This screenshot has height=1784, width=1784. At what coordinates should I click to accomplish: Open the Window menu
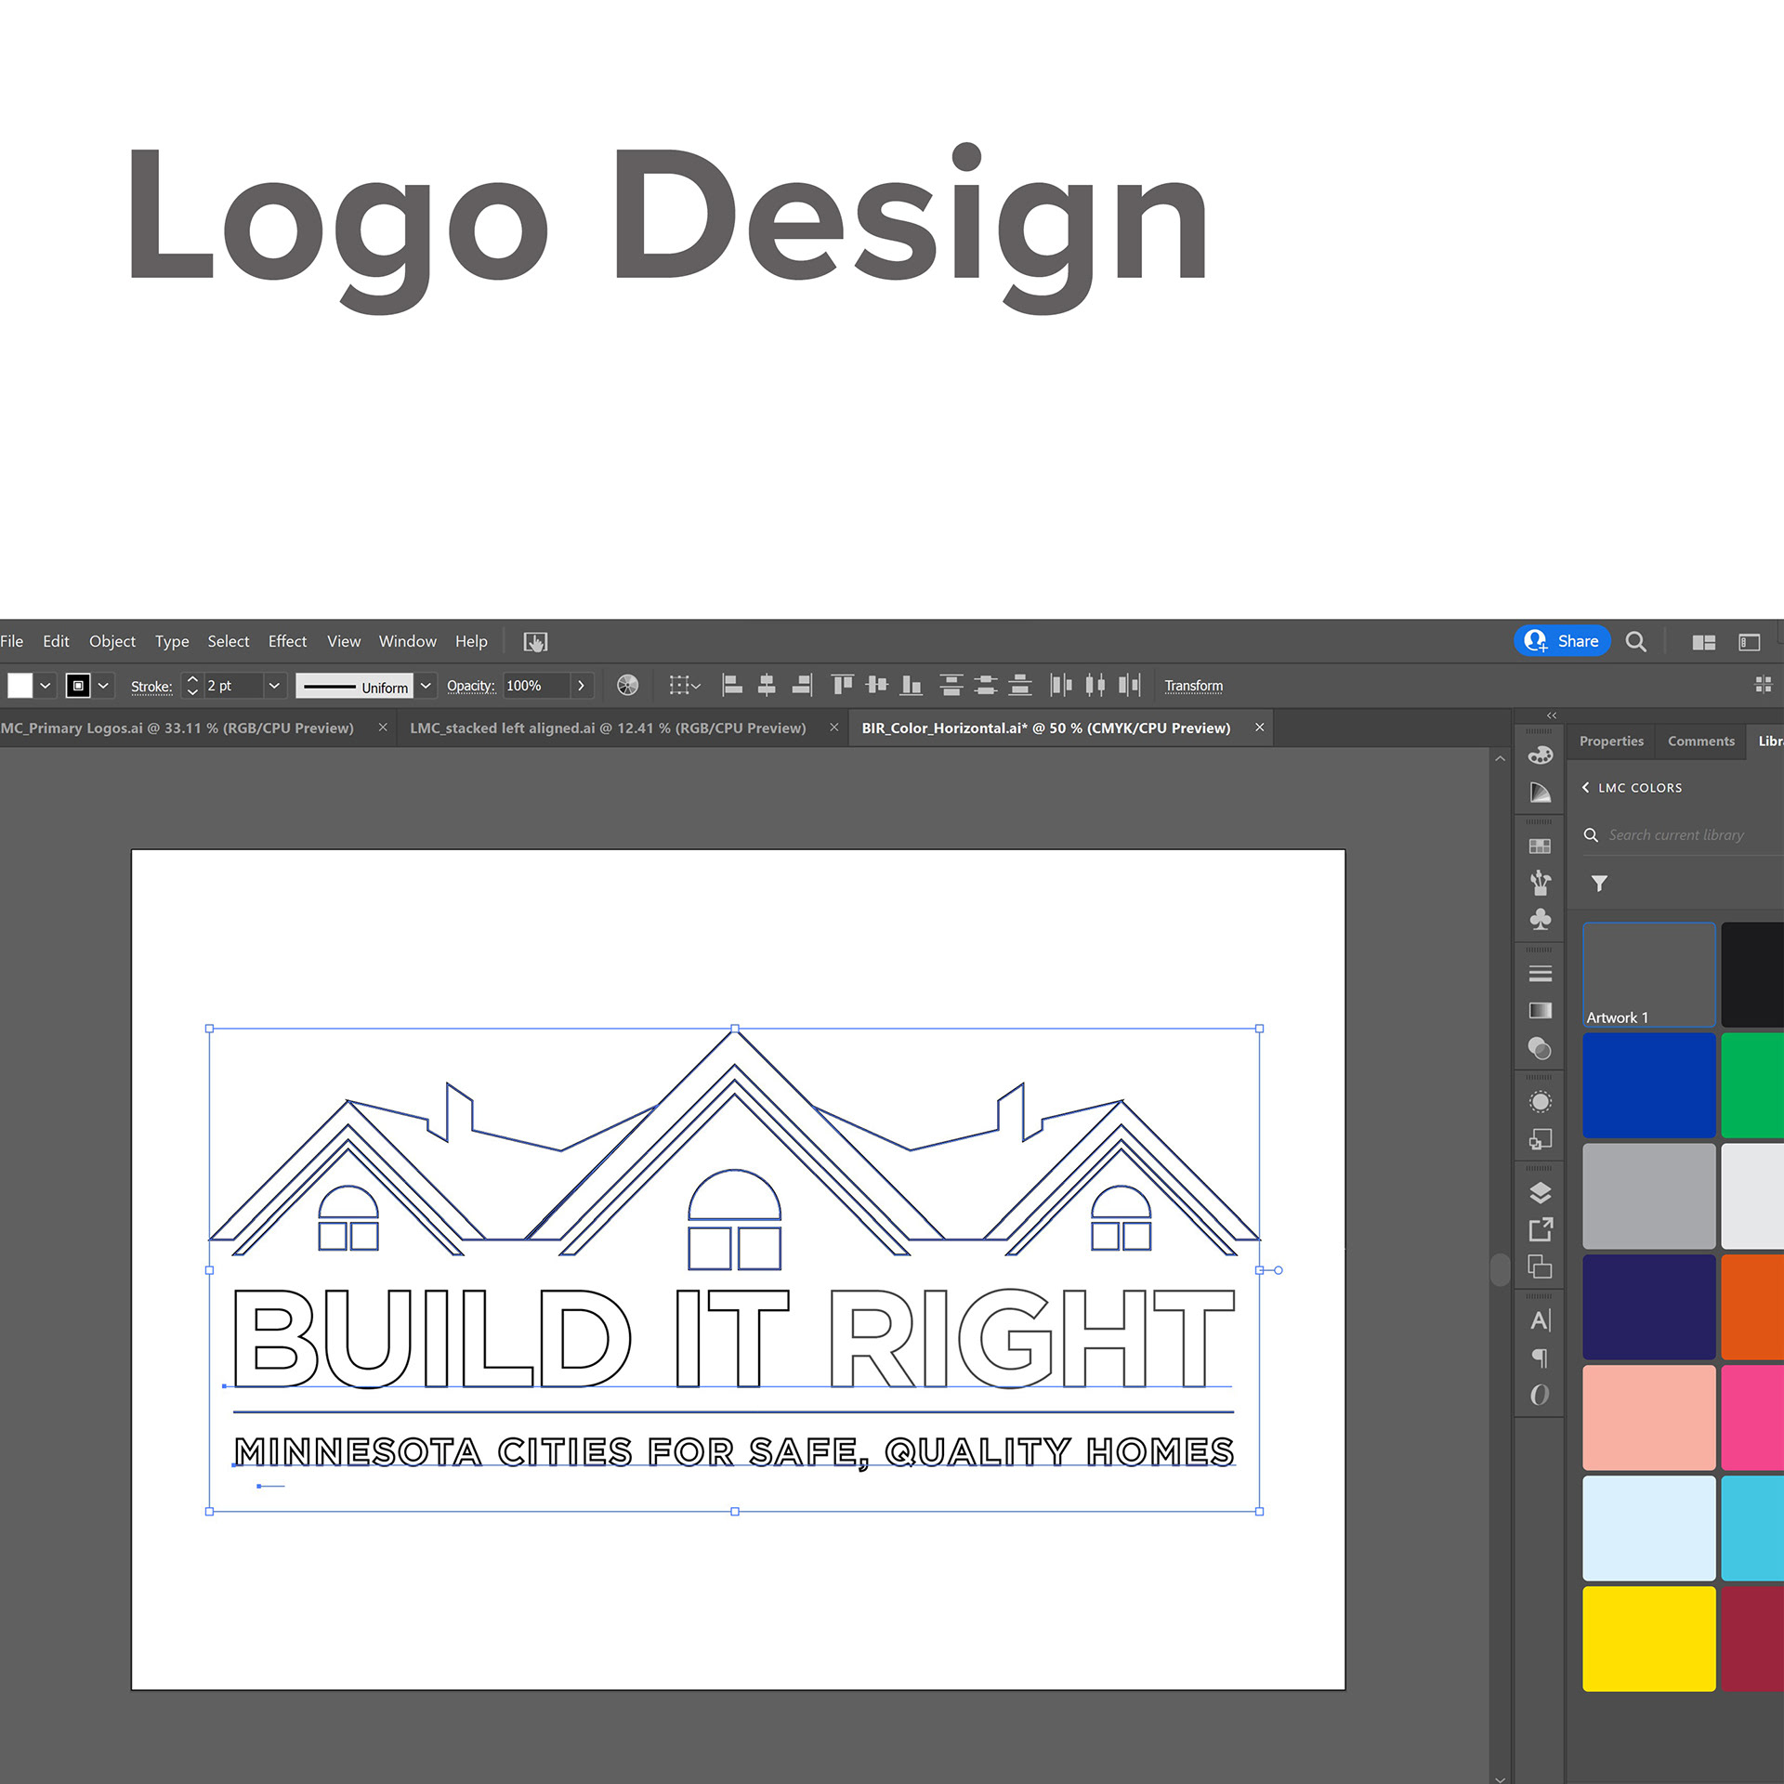click(407, 641)
